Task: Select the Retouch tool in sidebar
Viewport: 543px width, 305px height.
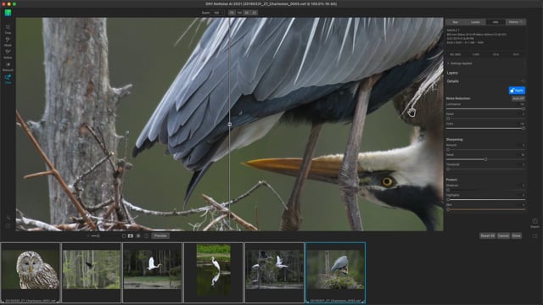Action: coord(8,66)
